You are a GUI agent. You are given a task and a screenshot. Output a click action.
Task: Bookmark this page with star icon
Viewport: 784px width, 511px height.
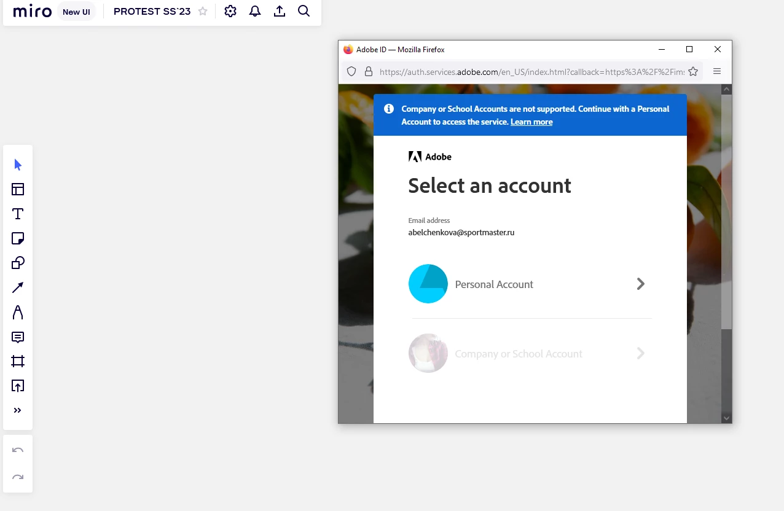point(693,71)
